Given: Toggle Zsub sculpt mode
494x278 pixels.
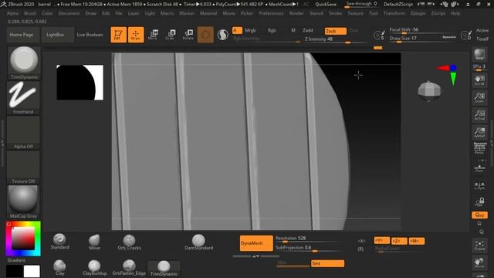Looking at the screenshot, I should click(336, 31).
